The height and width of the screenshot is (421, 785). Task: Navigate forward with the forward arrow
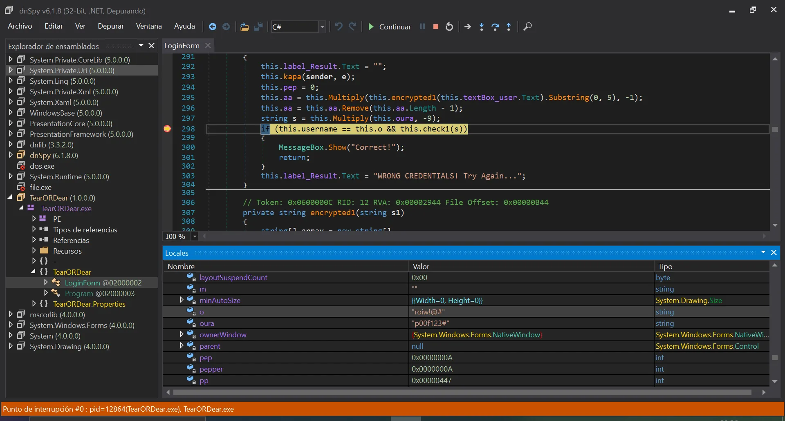(x=226, y=27)
